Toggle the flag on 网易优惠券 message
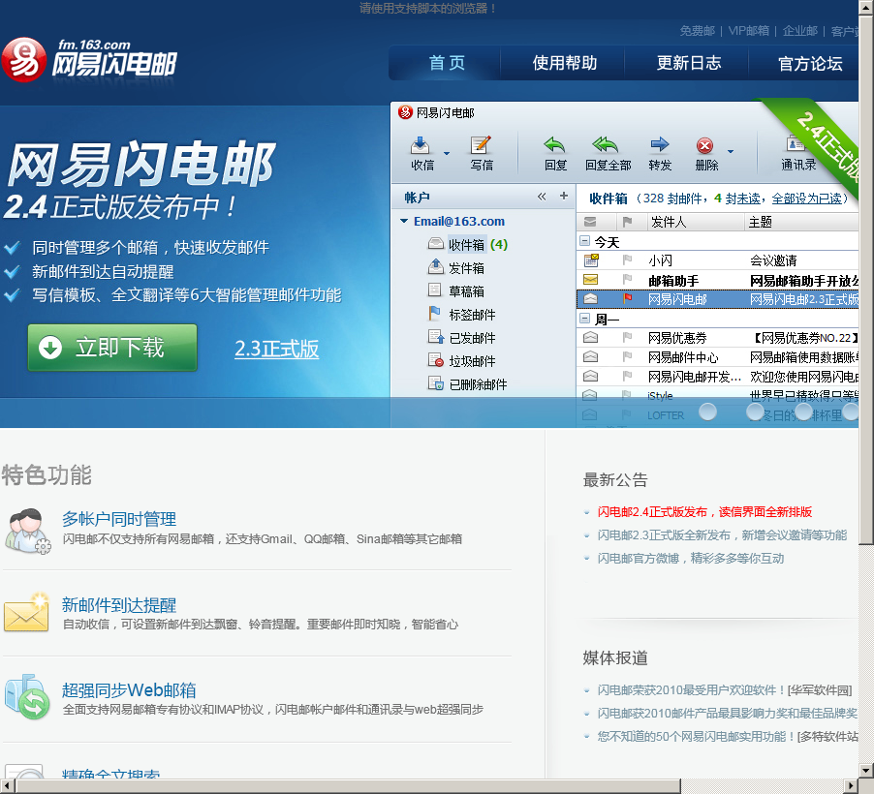This screenshot has width=874, height=794. click(628, 337)
